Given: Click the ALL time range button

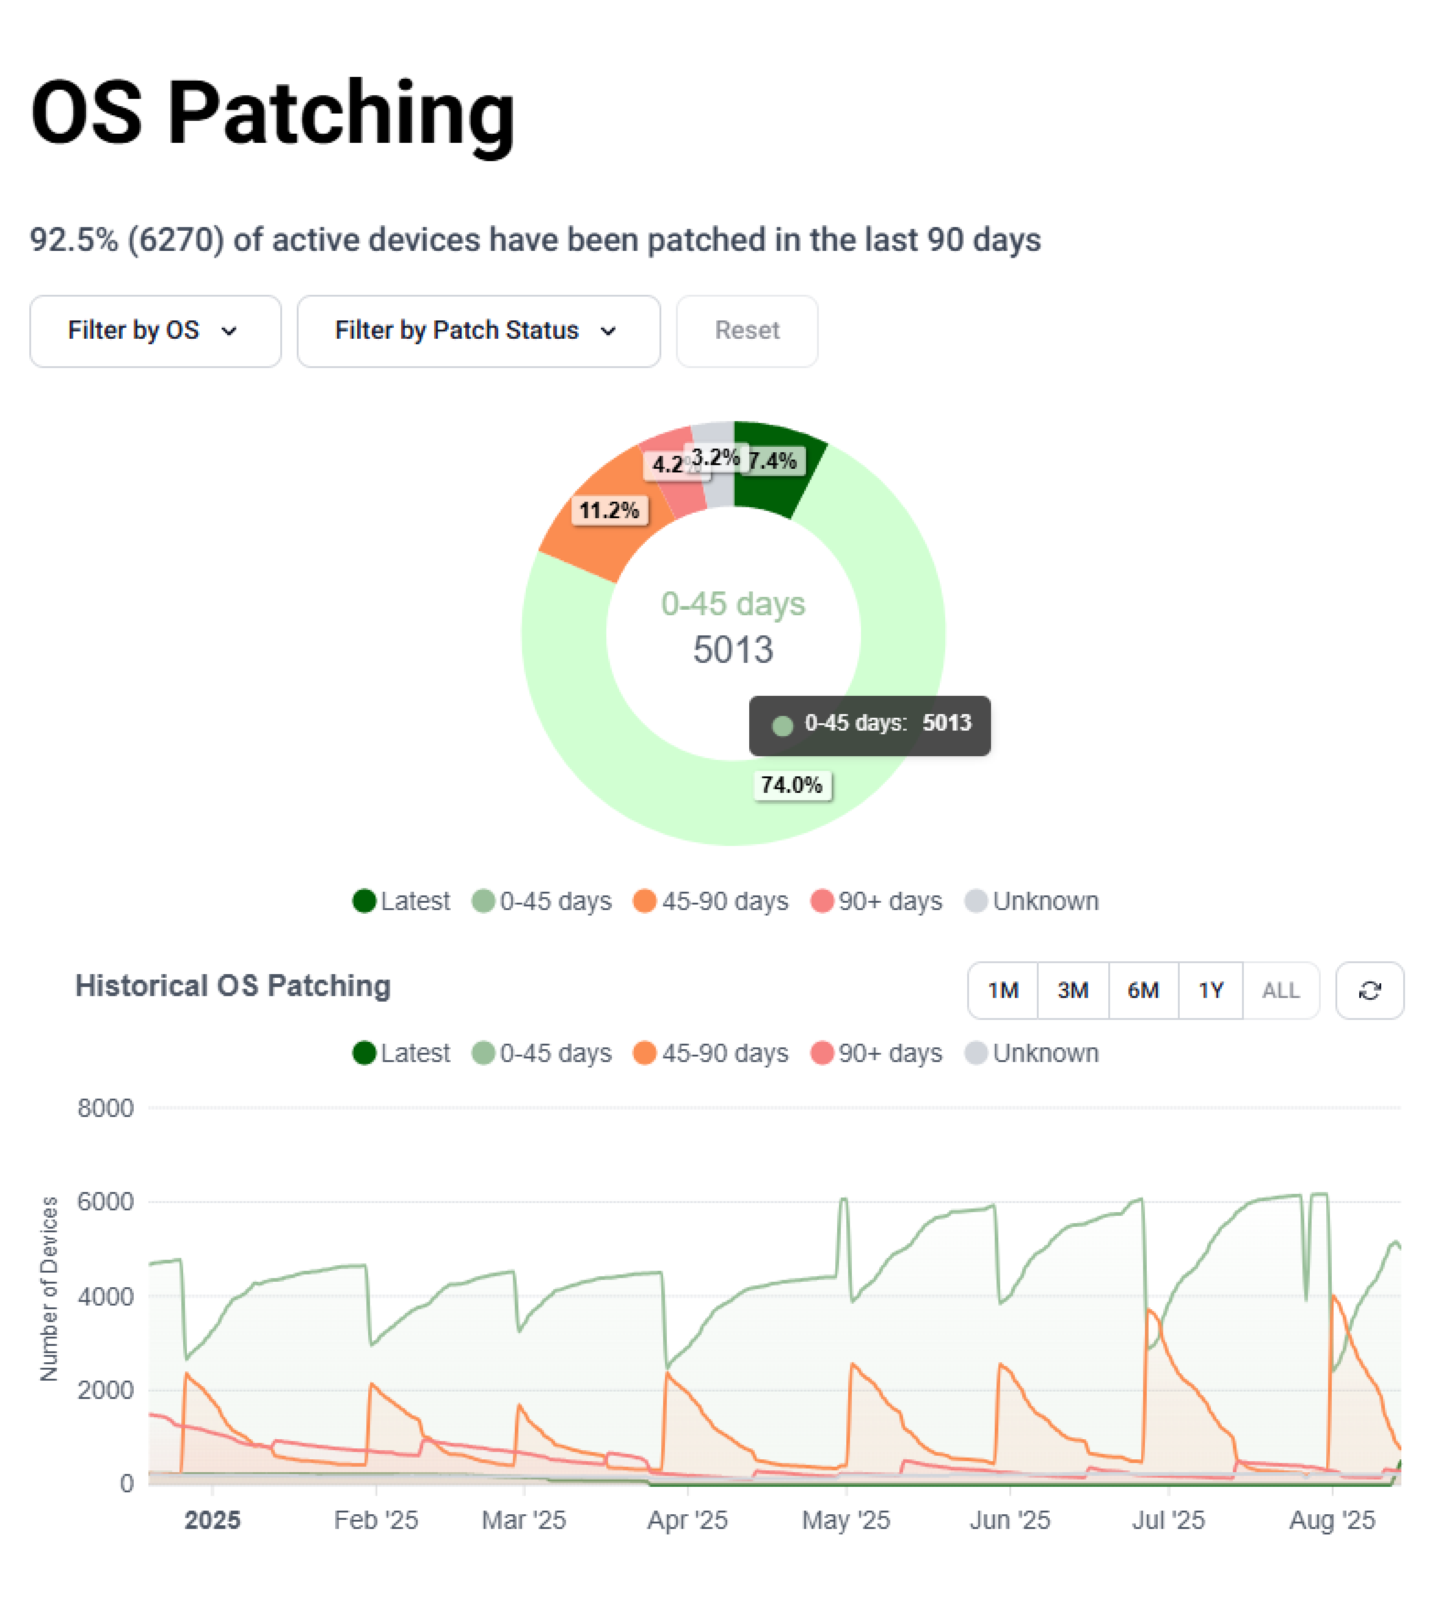Looking at the screenshot, I should click(1280, 990).
